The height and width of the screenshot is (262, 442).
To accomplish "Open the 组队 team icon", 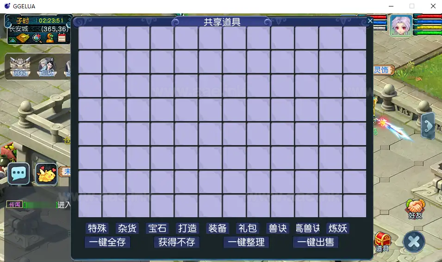I will tap(47, 67).
